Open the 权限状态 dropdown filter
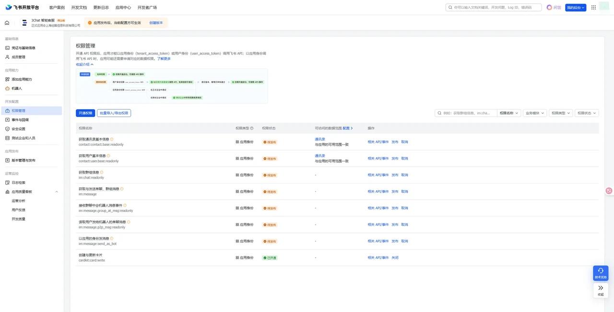 [587, 113]
